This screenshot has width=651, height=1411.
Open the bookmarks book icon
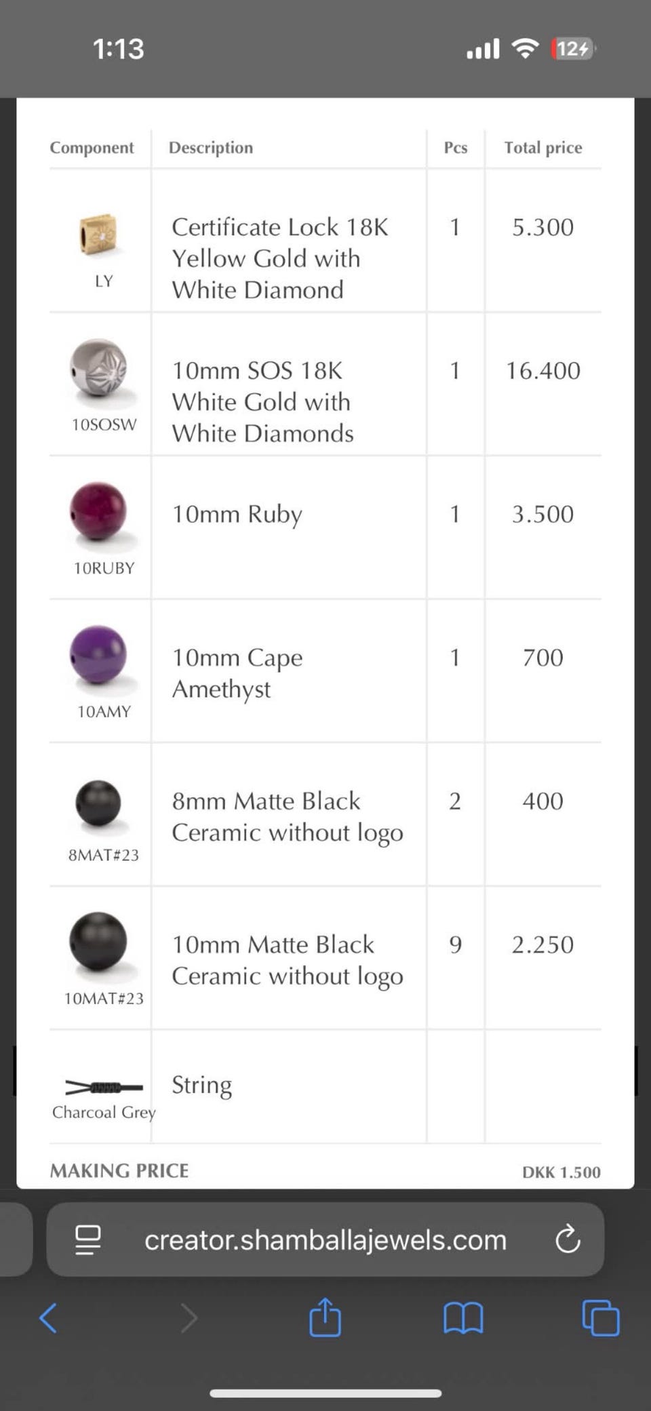click(463, 1318)
